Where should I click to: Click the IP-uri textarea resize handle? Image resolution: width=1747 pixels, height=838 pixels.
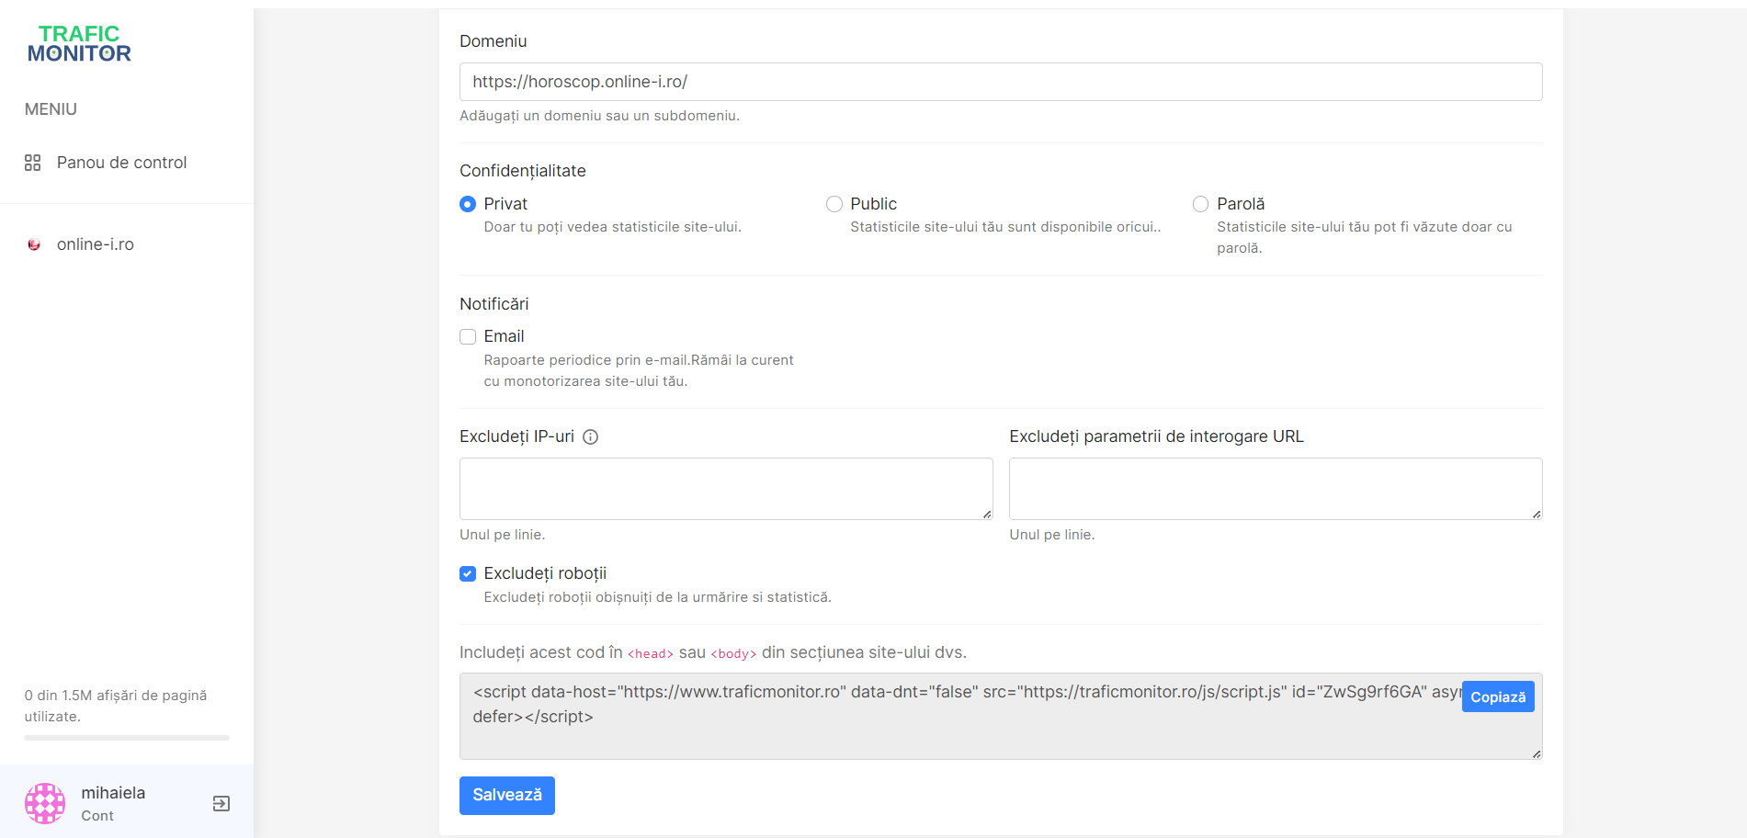(x=987, y=514)
